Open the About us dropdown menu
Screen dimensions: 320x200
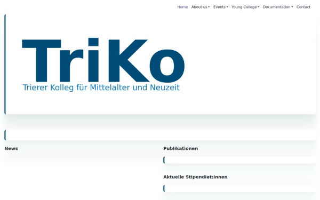click(201, 7)
